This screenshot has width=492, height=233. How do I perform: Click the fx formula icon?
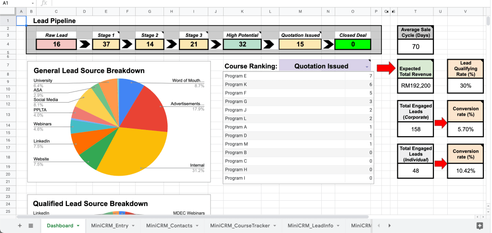(x=45, y=3)
